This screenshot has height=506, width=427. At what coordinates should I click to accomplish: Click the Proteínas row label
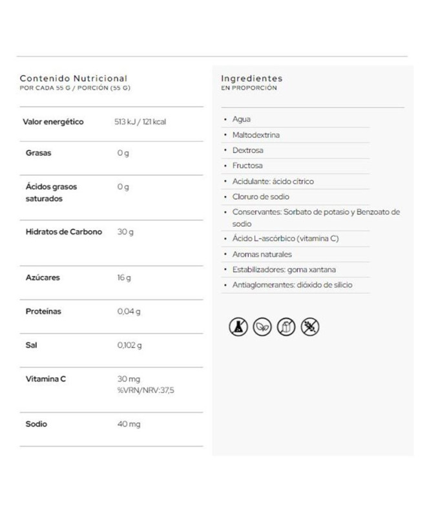pos(43,311)
